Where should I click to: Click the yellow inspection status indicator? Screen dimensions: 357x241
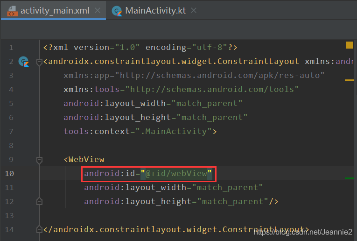click(x=349, y=45)
